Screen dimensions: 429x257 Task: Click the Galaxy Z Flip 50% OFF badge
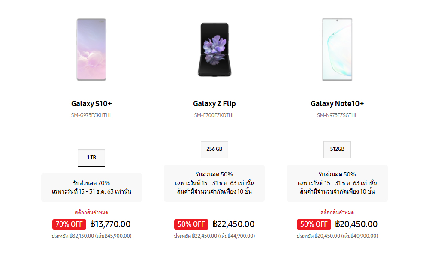pos(191,224)
